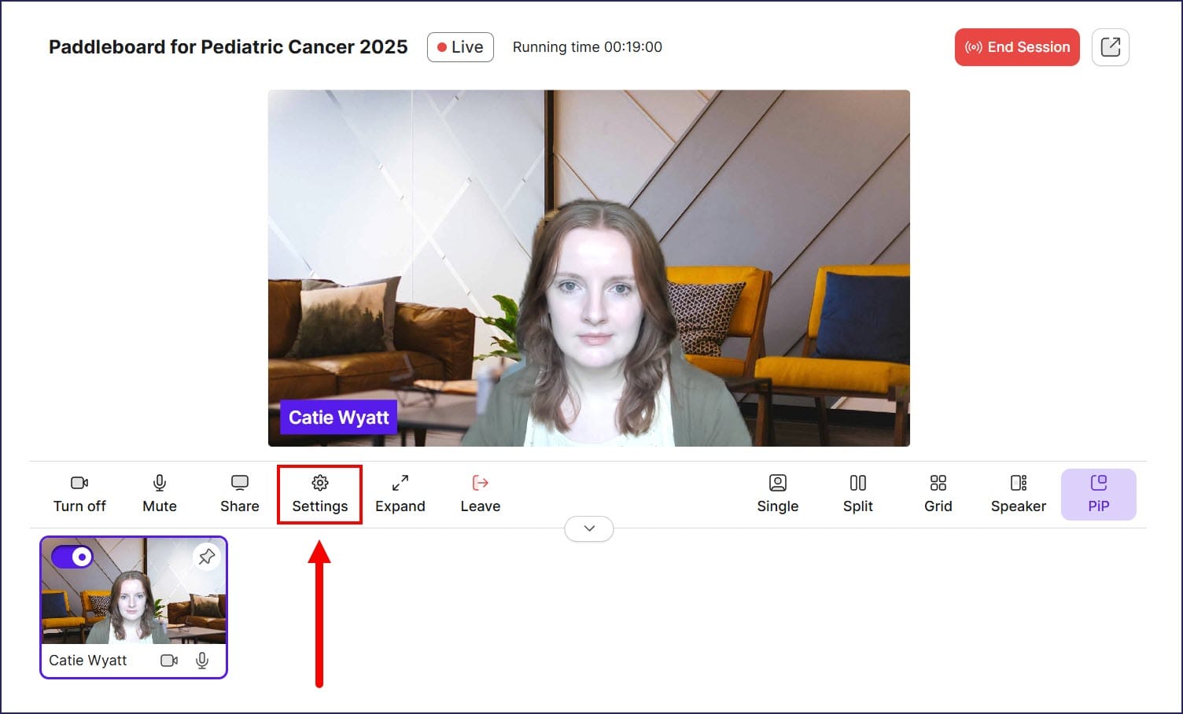Turn off the camera in the toolbar
The width and height of the screenshot is (1183, 714).
(x=79, y=493)
